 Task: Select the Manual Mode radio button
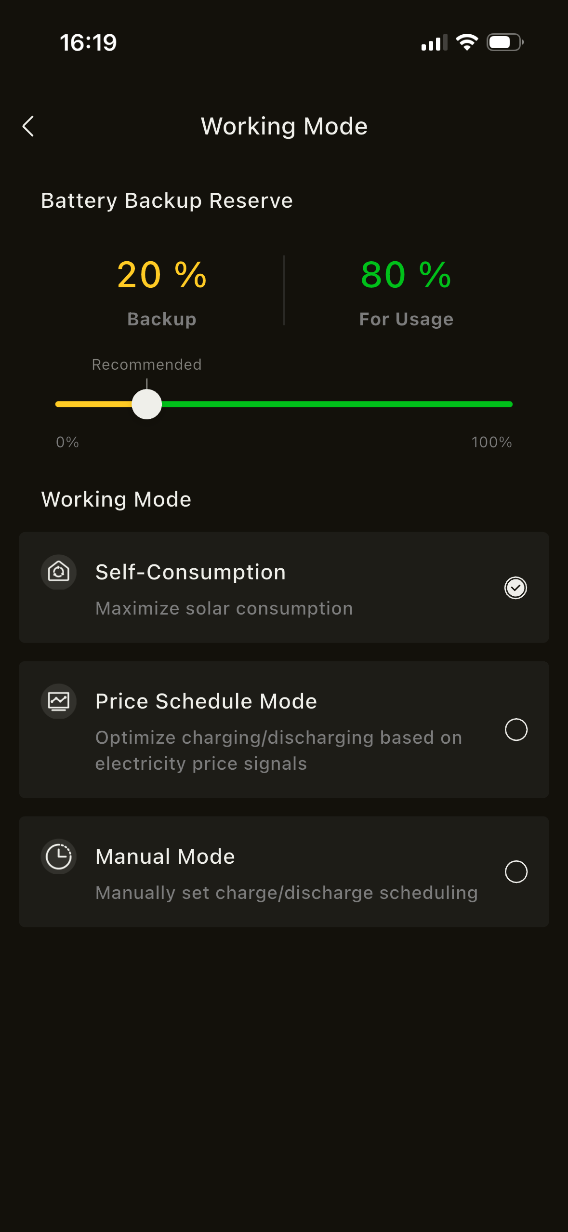[x=516, y=871]
